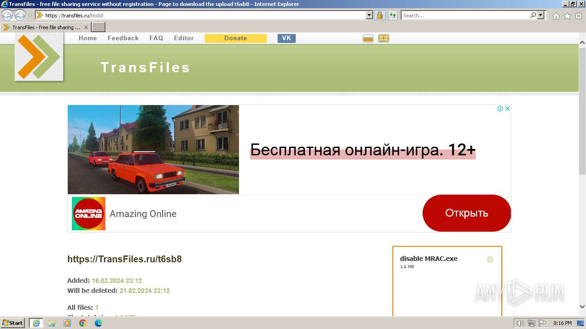Launch Edge from the taskbar
586x329 pixels.
coord(98,323)
